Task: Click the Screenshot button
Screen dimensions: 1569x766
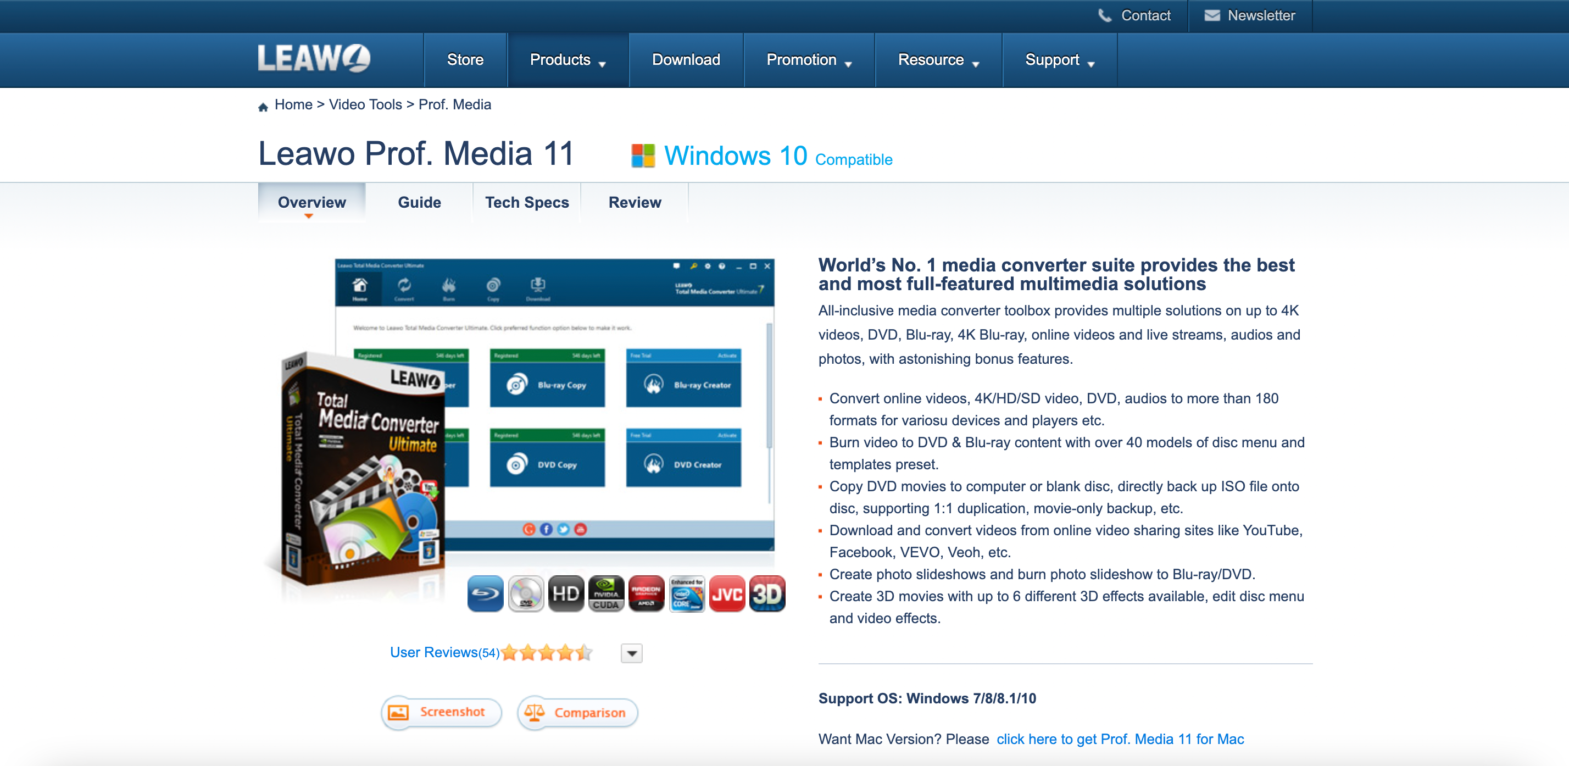Action: (441, 712)
